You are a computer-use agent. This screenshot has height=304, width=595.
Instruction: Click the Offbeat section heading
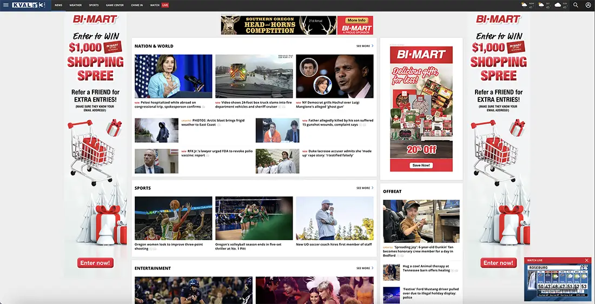click(392, 191)
